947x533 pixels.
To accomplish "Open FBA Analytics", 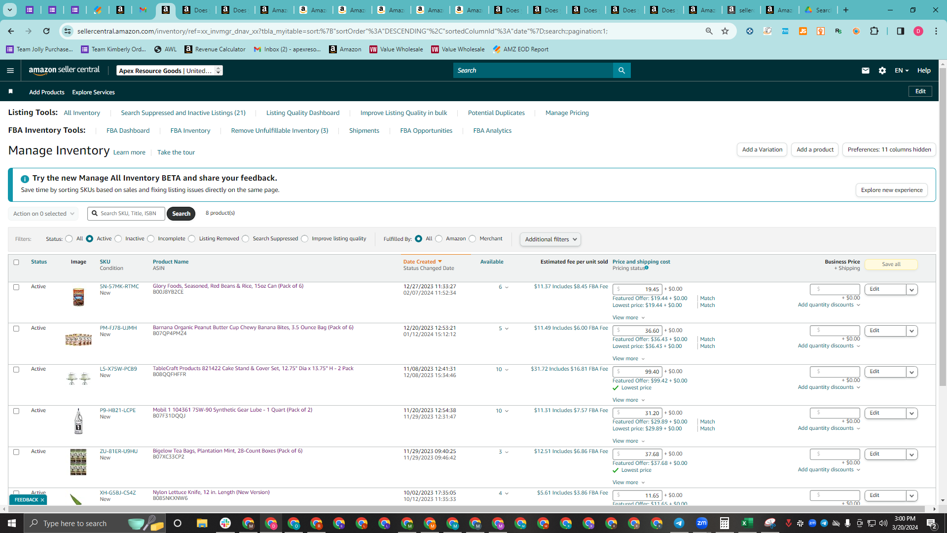I will 492,131.
